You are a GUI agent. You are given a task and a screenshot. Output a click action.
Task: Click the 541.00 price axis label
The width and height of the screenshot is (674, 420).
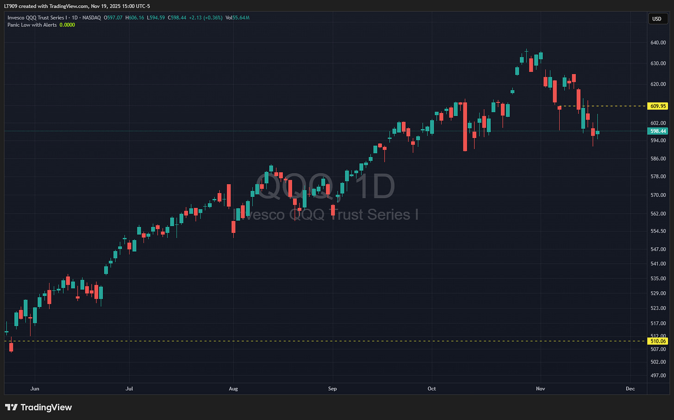tap(658, 264)
